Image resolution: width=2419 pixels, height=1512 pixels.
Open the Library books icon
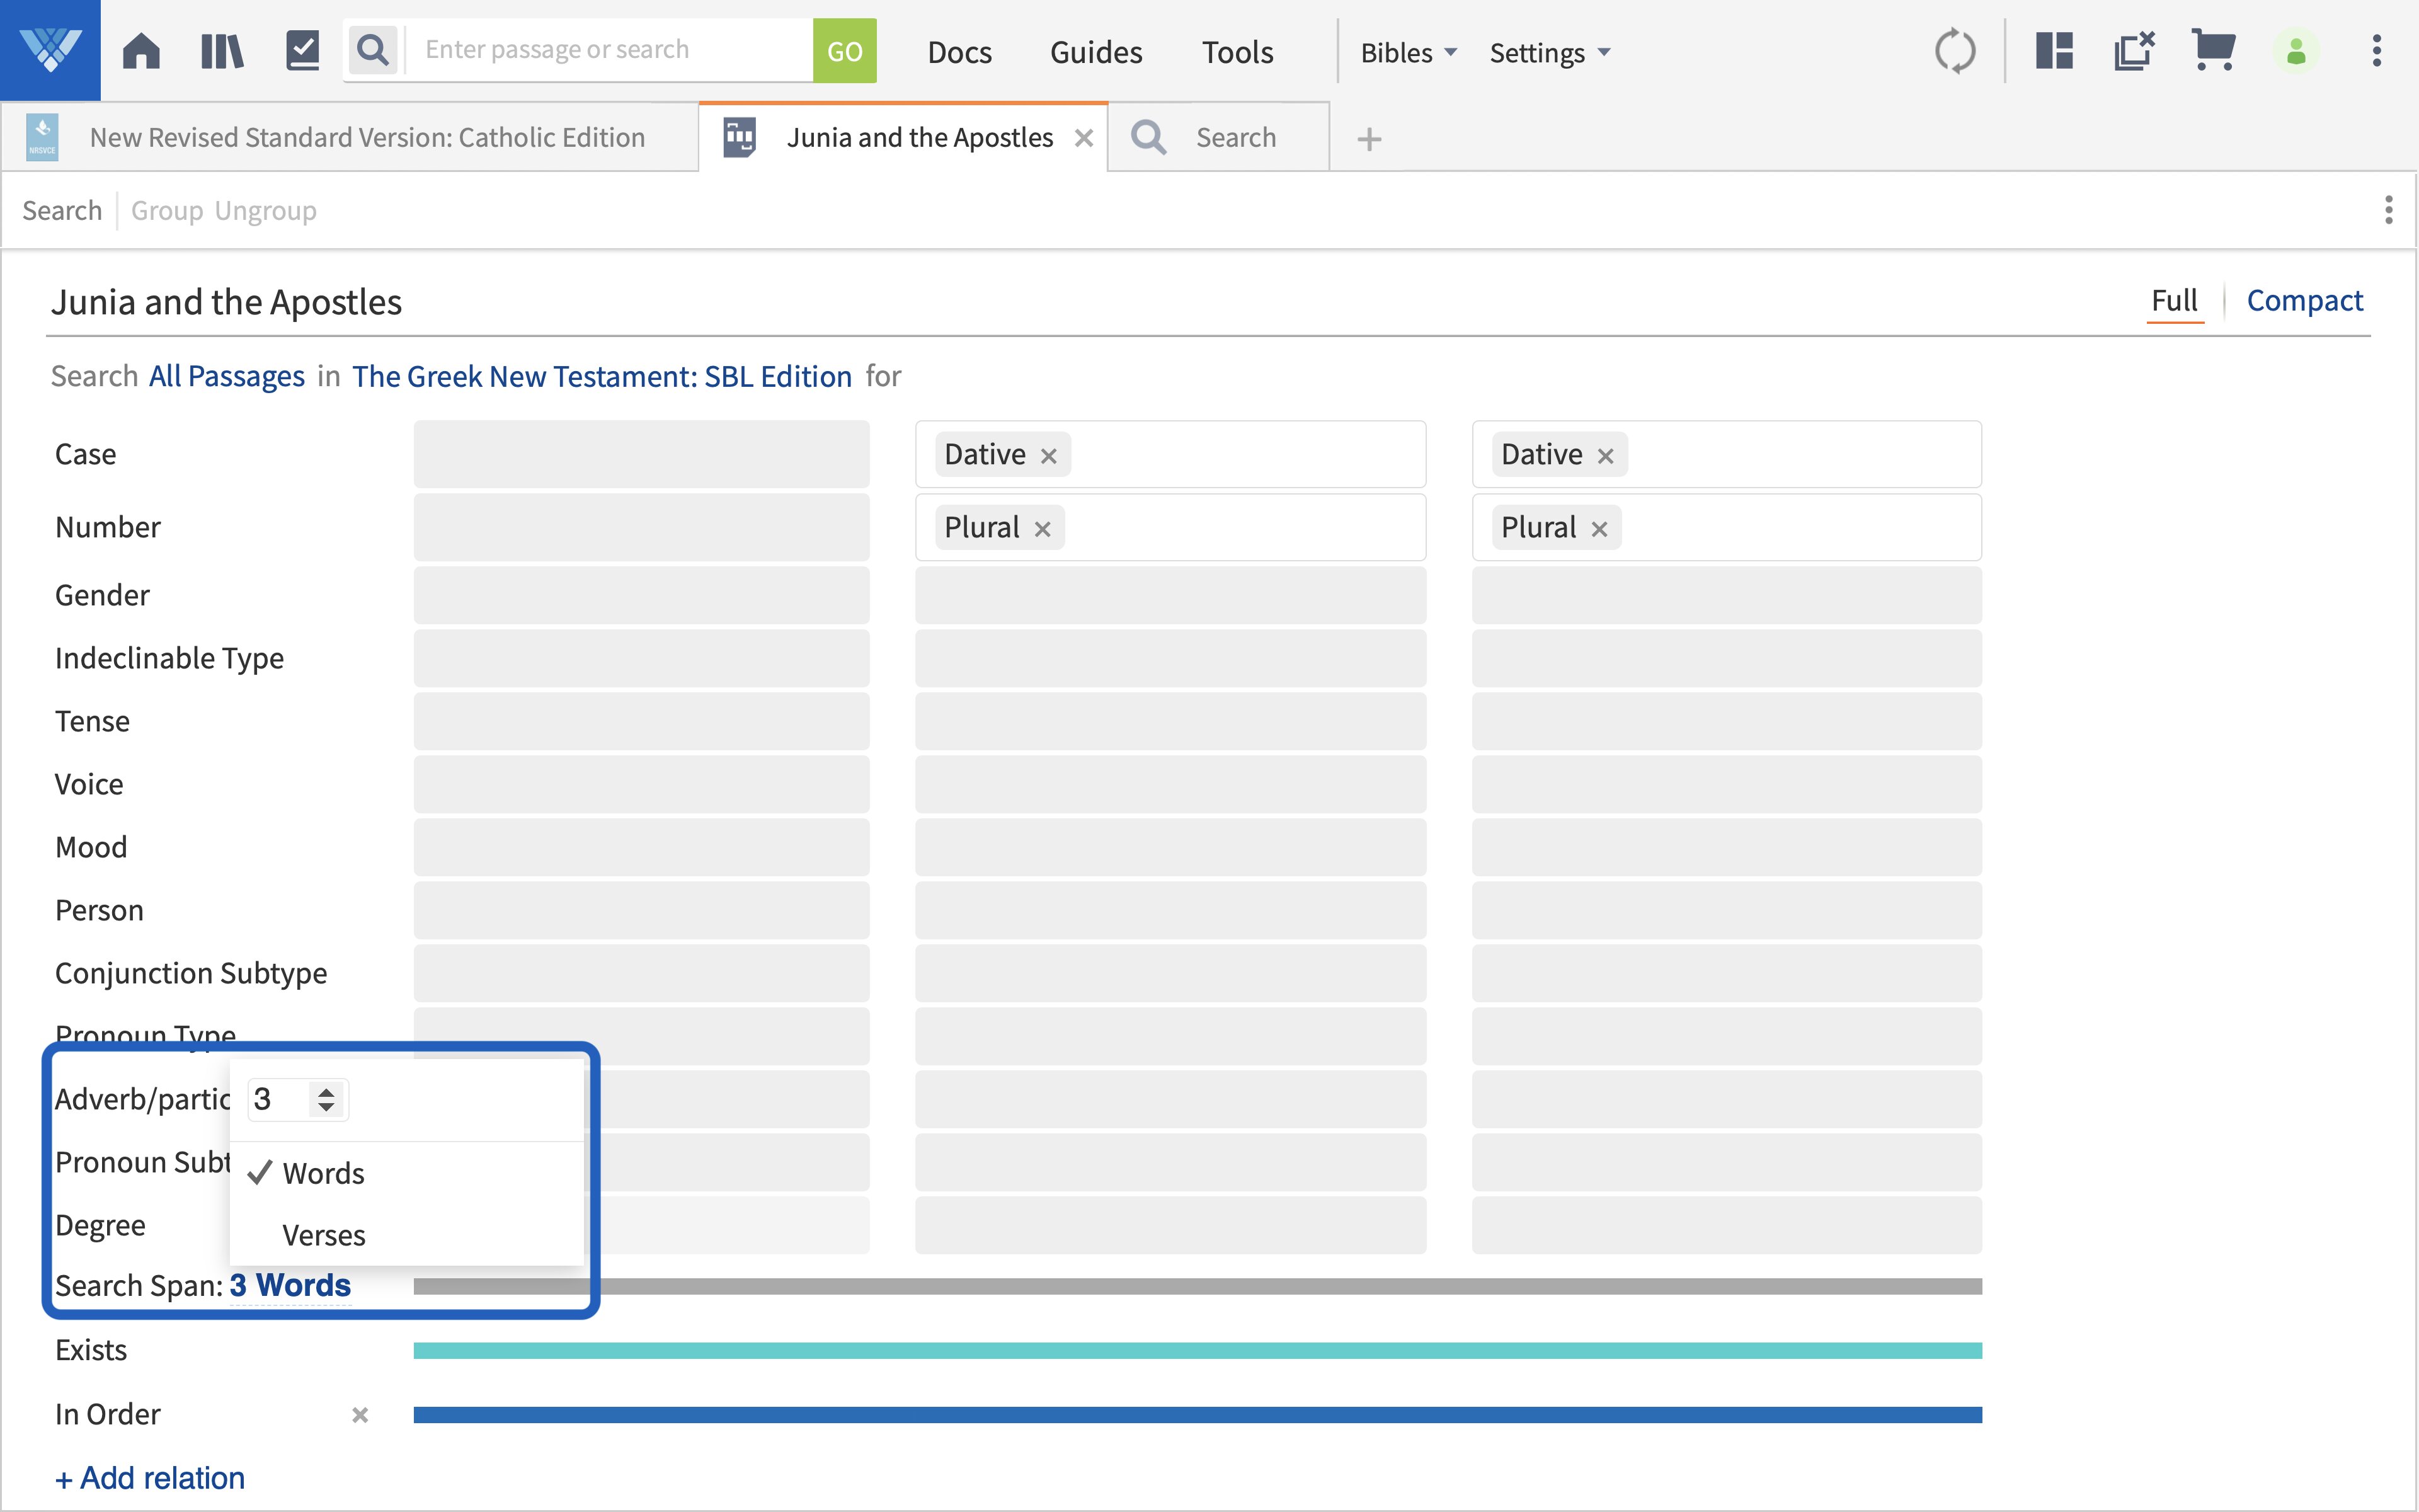[x=222, y=51]
